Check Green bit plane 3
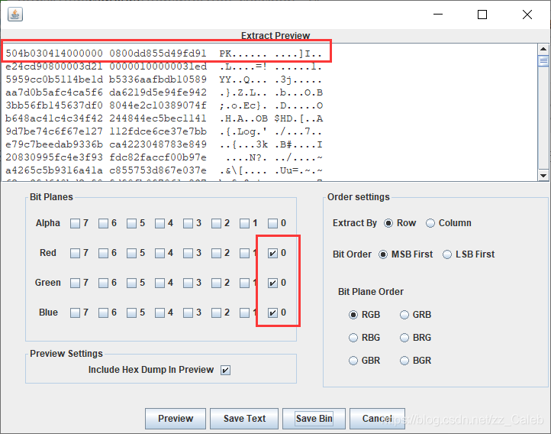 [x=188, y=283]
